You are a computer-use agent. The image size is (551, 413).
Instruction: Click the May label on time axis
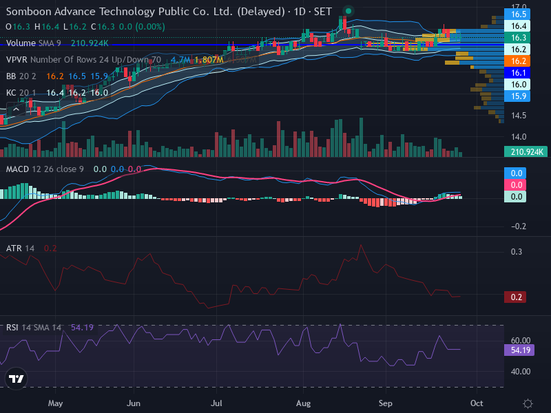(55, 403)
